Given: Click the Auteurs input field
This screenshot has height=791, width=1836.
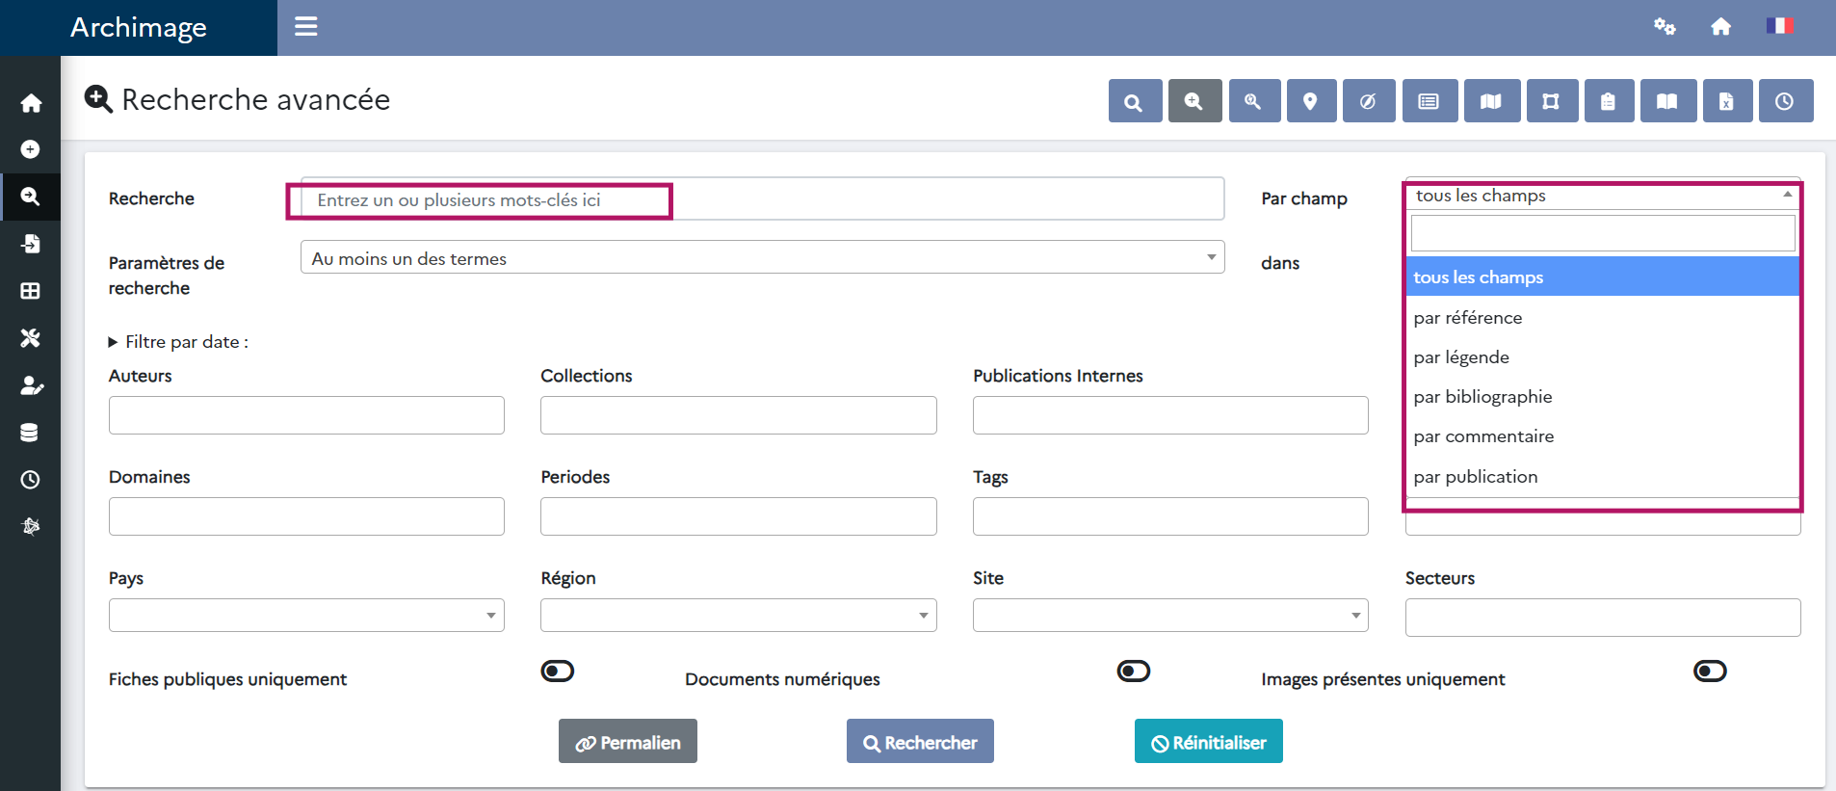Looking at the screenshot, I should click(306, 415).
